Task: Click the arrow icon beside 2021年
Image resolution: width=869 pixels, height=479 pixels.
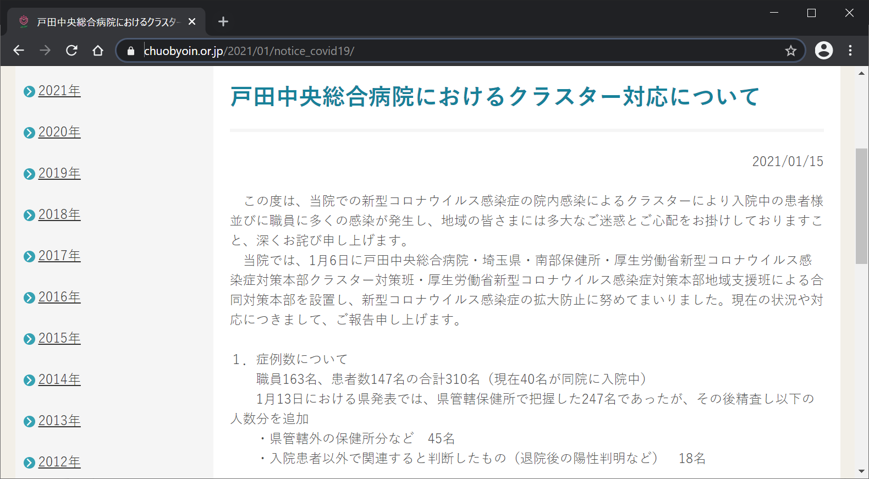Action: (x=29, y=91)
